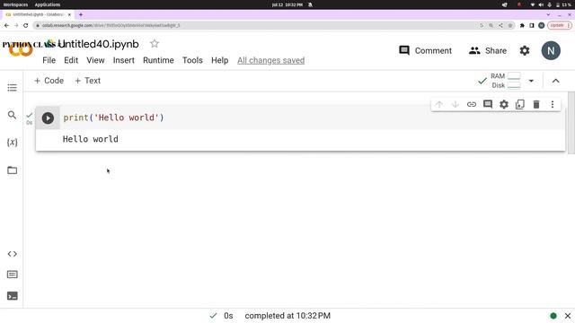Open the Files folder panel
The height and width of the screenshot is (323, 575).
coord(12,170)
